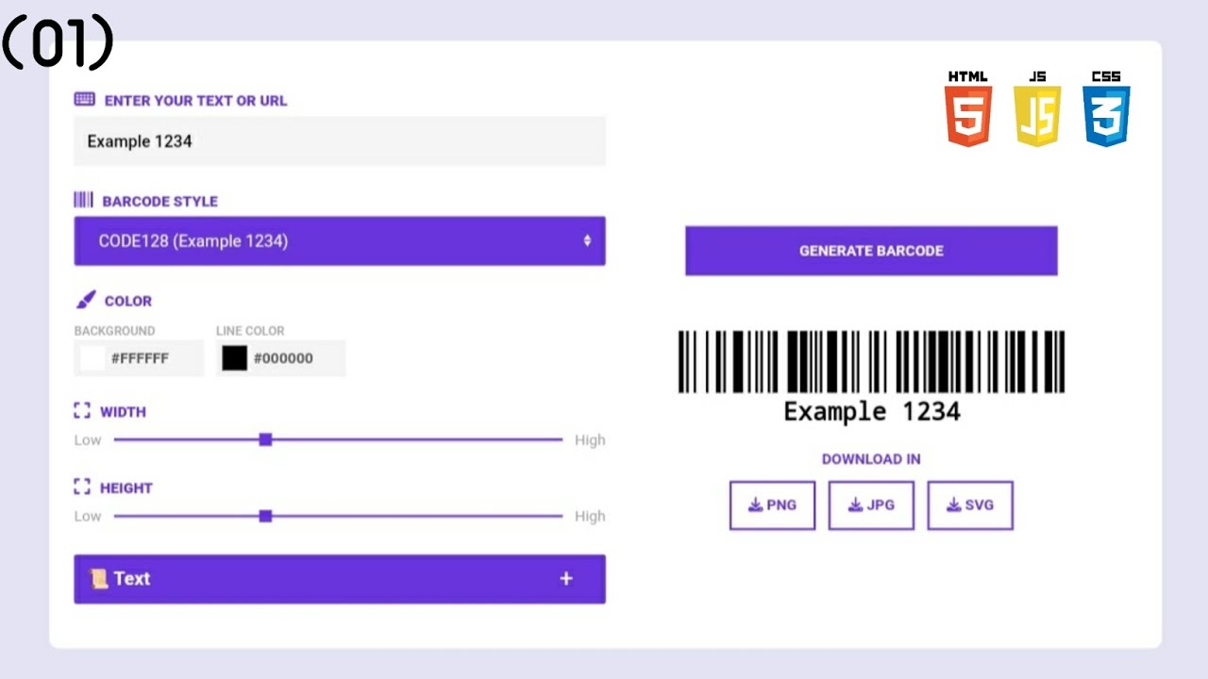
Task: Click the scroll icon in the Text bar
Action: (99, 578)
